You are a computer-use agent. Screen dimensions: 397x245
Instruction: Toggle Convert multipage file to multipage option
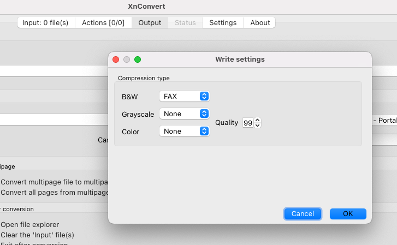point(56,182)
